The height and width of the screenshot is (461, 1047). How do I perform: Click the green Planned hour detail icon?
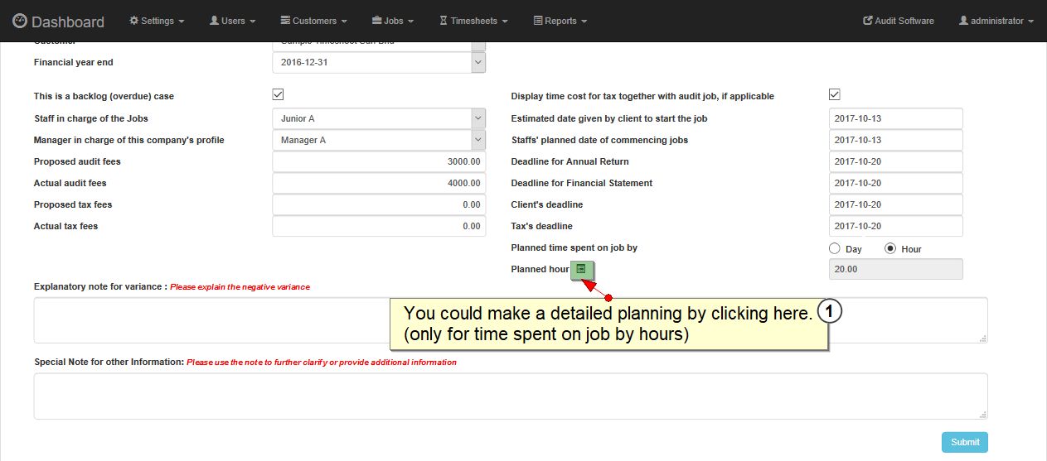(582, 269)
